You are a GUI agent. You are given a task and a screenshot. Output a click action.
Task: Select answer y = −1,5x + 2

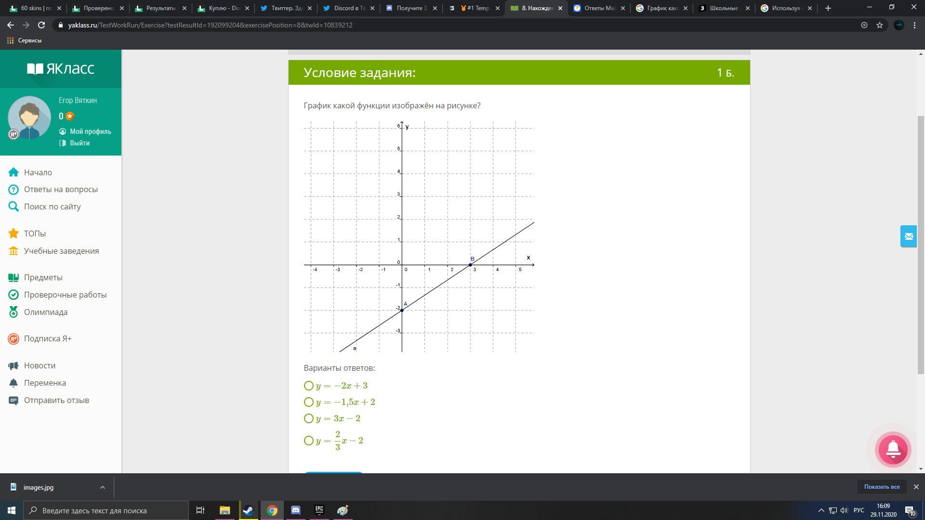pyautogui.click(x=309, y=402)
